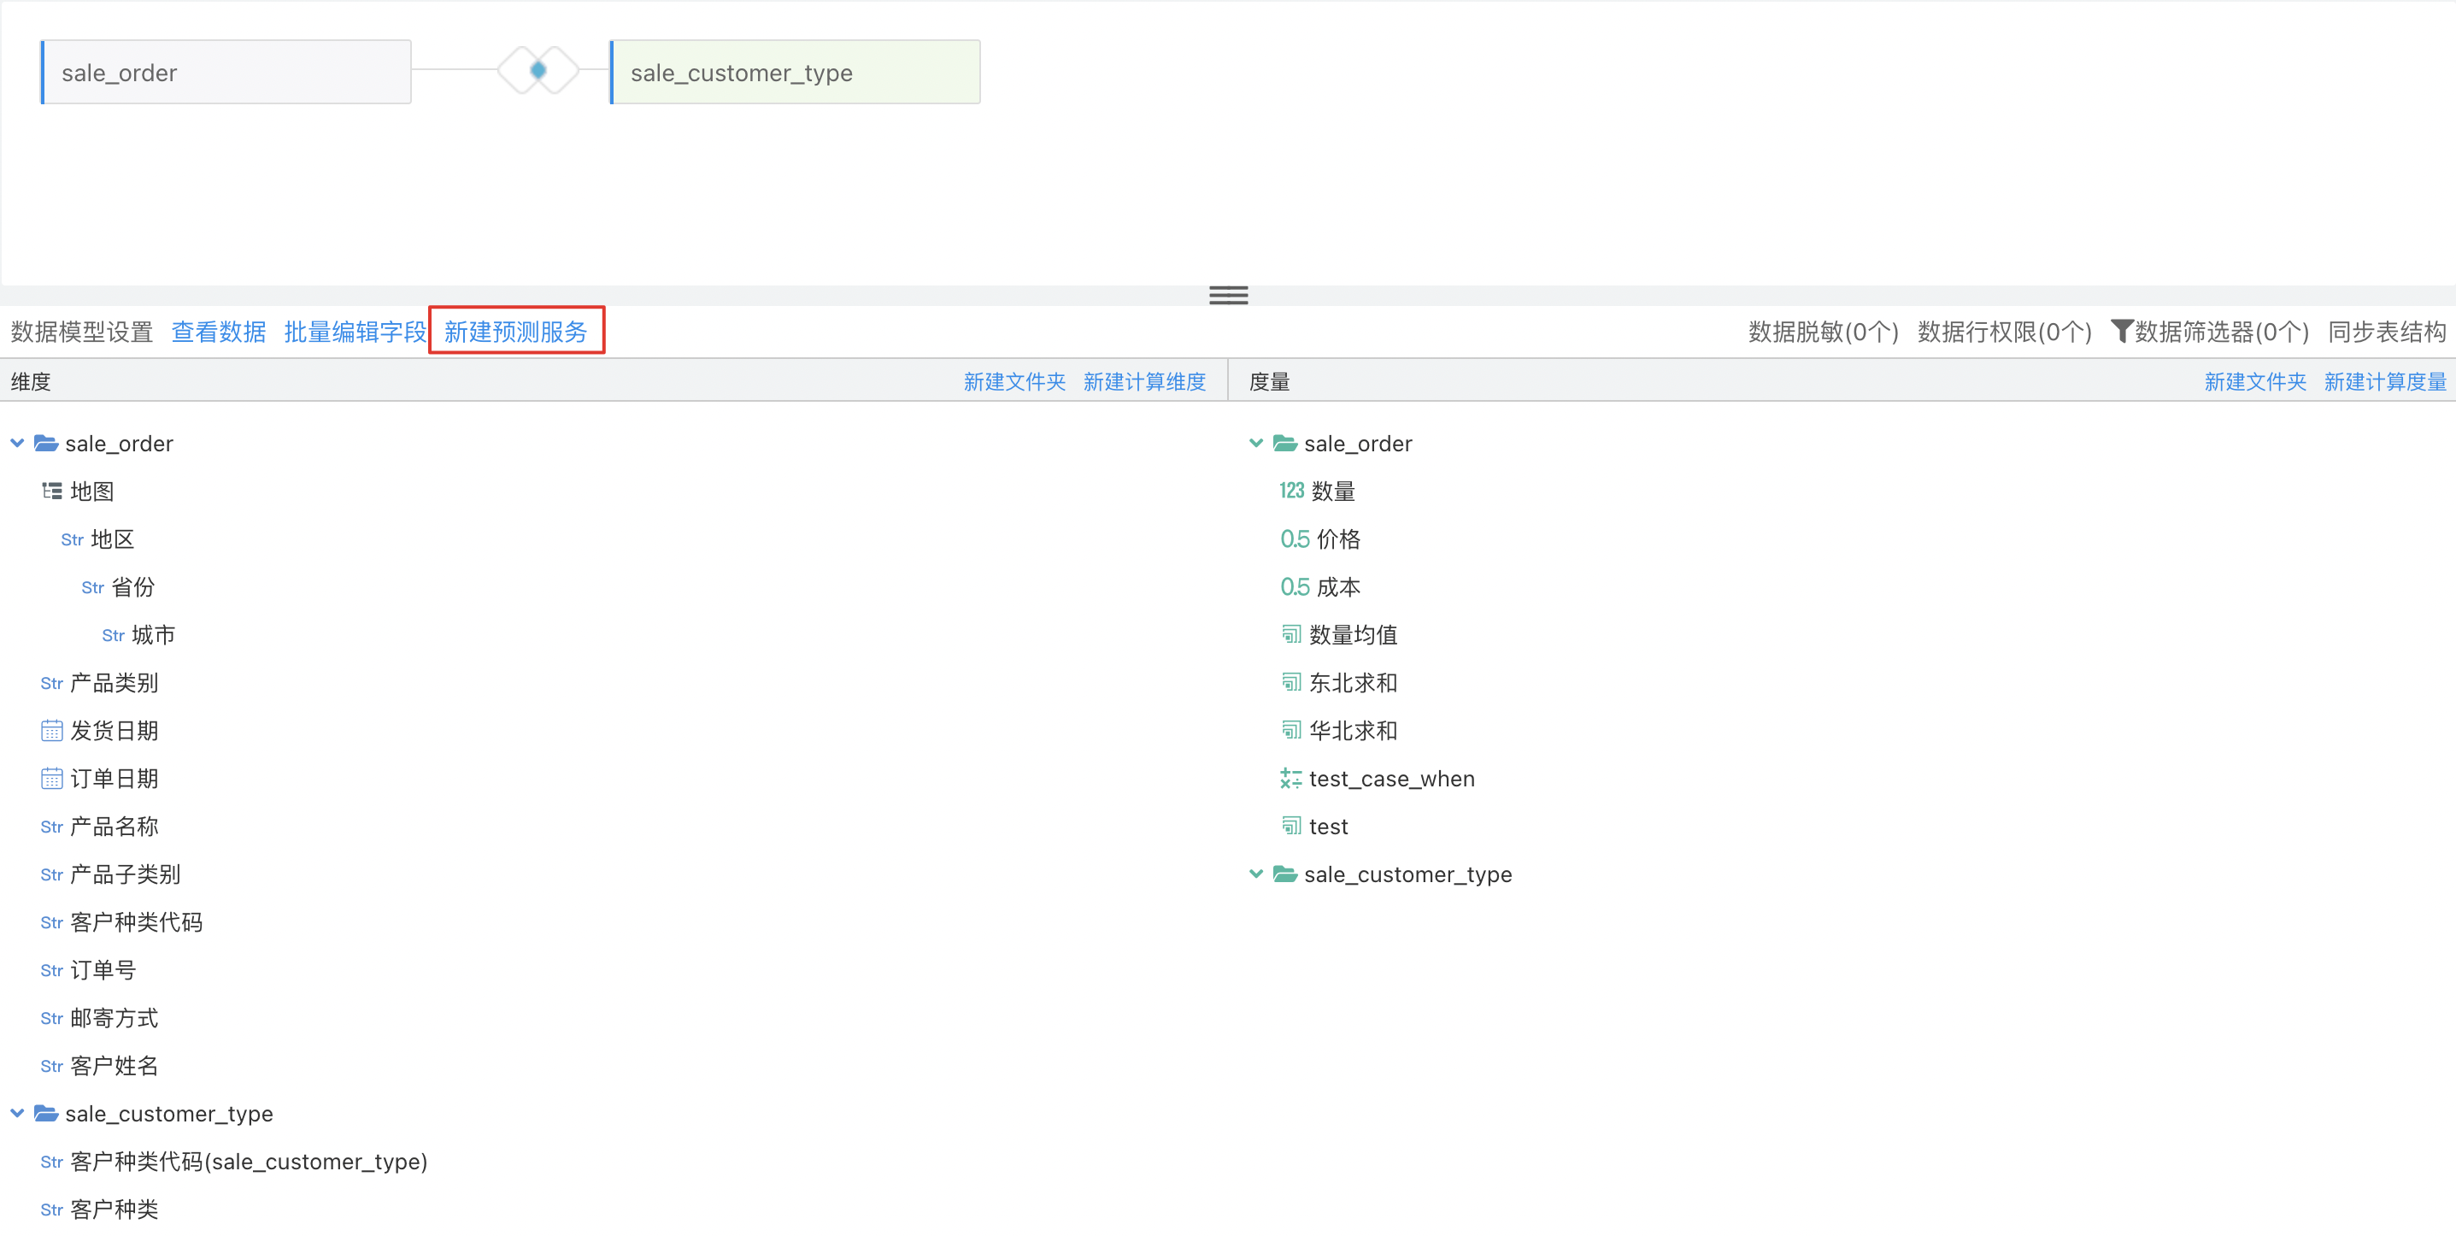Select the 邮寄方式 dimension
The width and height of the screenshot is (2456, 1236).
point(114,1017)
